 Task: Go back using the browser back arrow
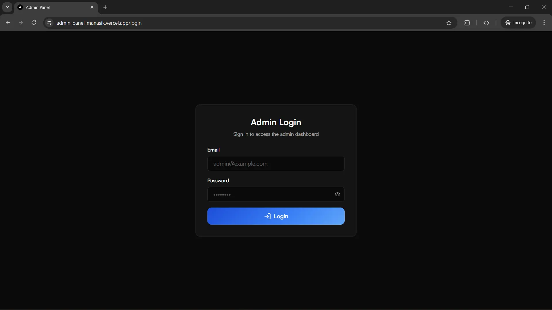tap(8, 23)
